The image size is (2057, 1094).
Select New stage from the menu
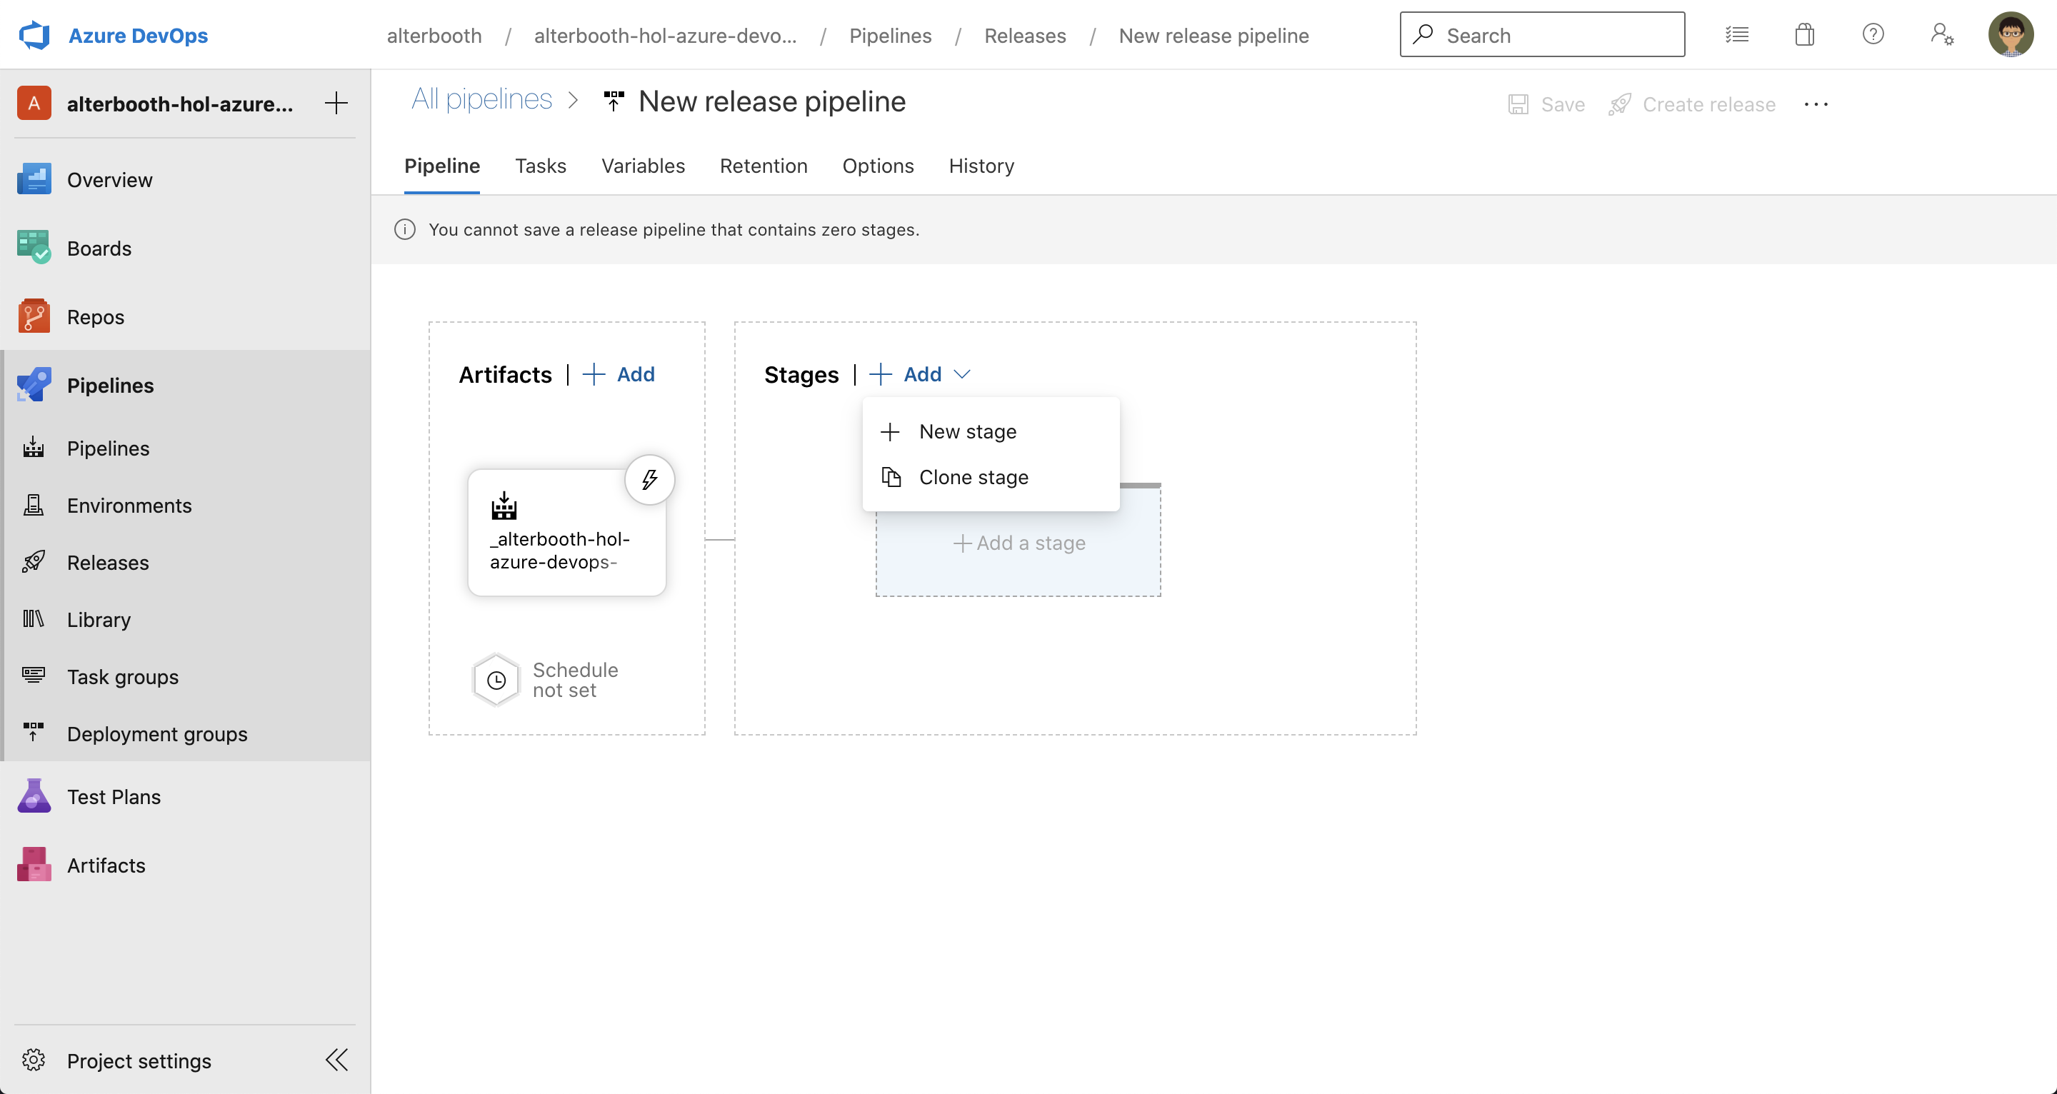pos(967,432)
